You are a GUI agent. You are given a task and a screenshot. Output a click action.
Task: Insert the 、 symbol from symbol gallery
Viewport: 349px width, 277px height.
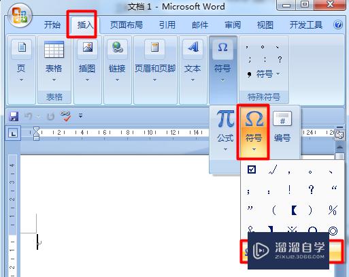click(x=331, y=172)
